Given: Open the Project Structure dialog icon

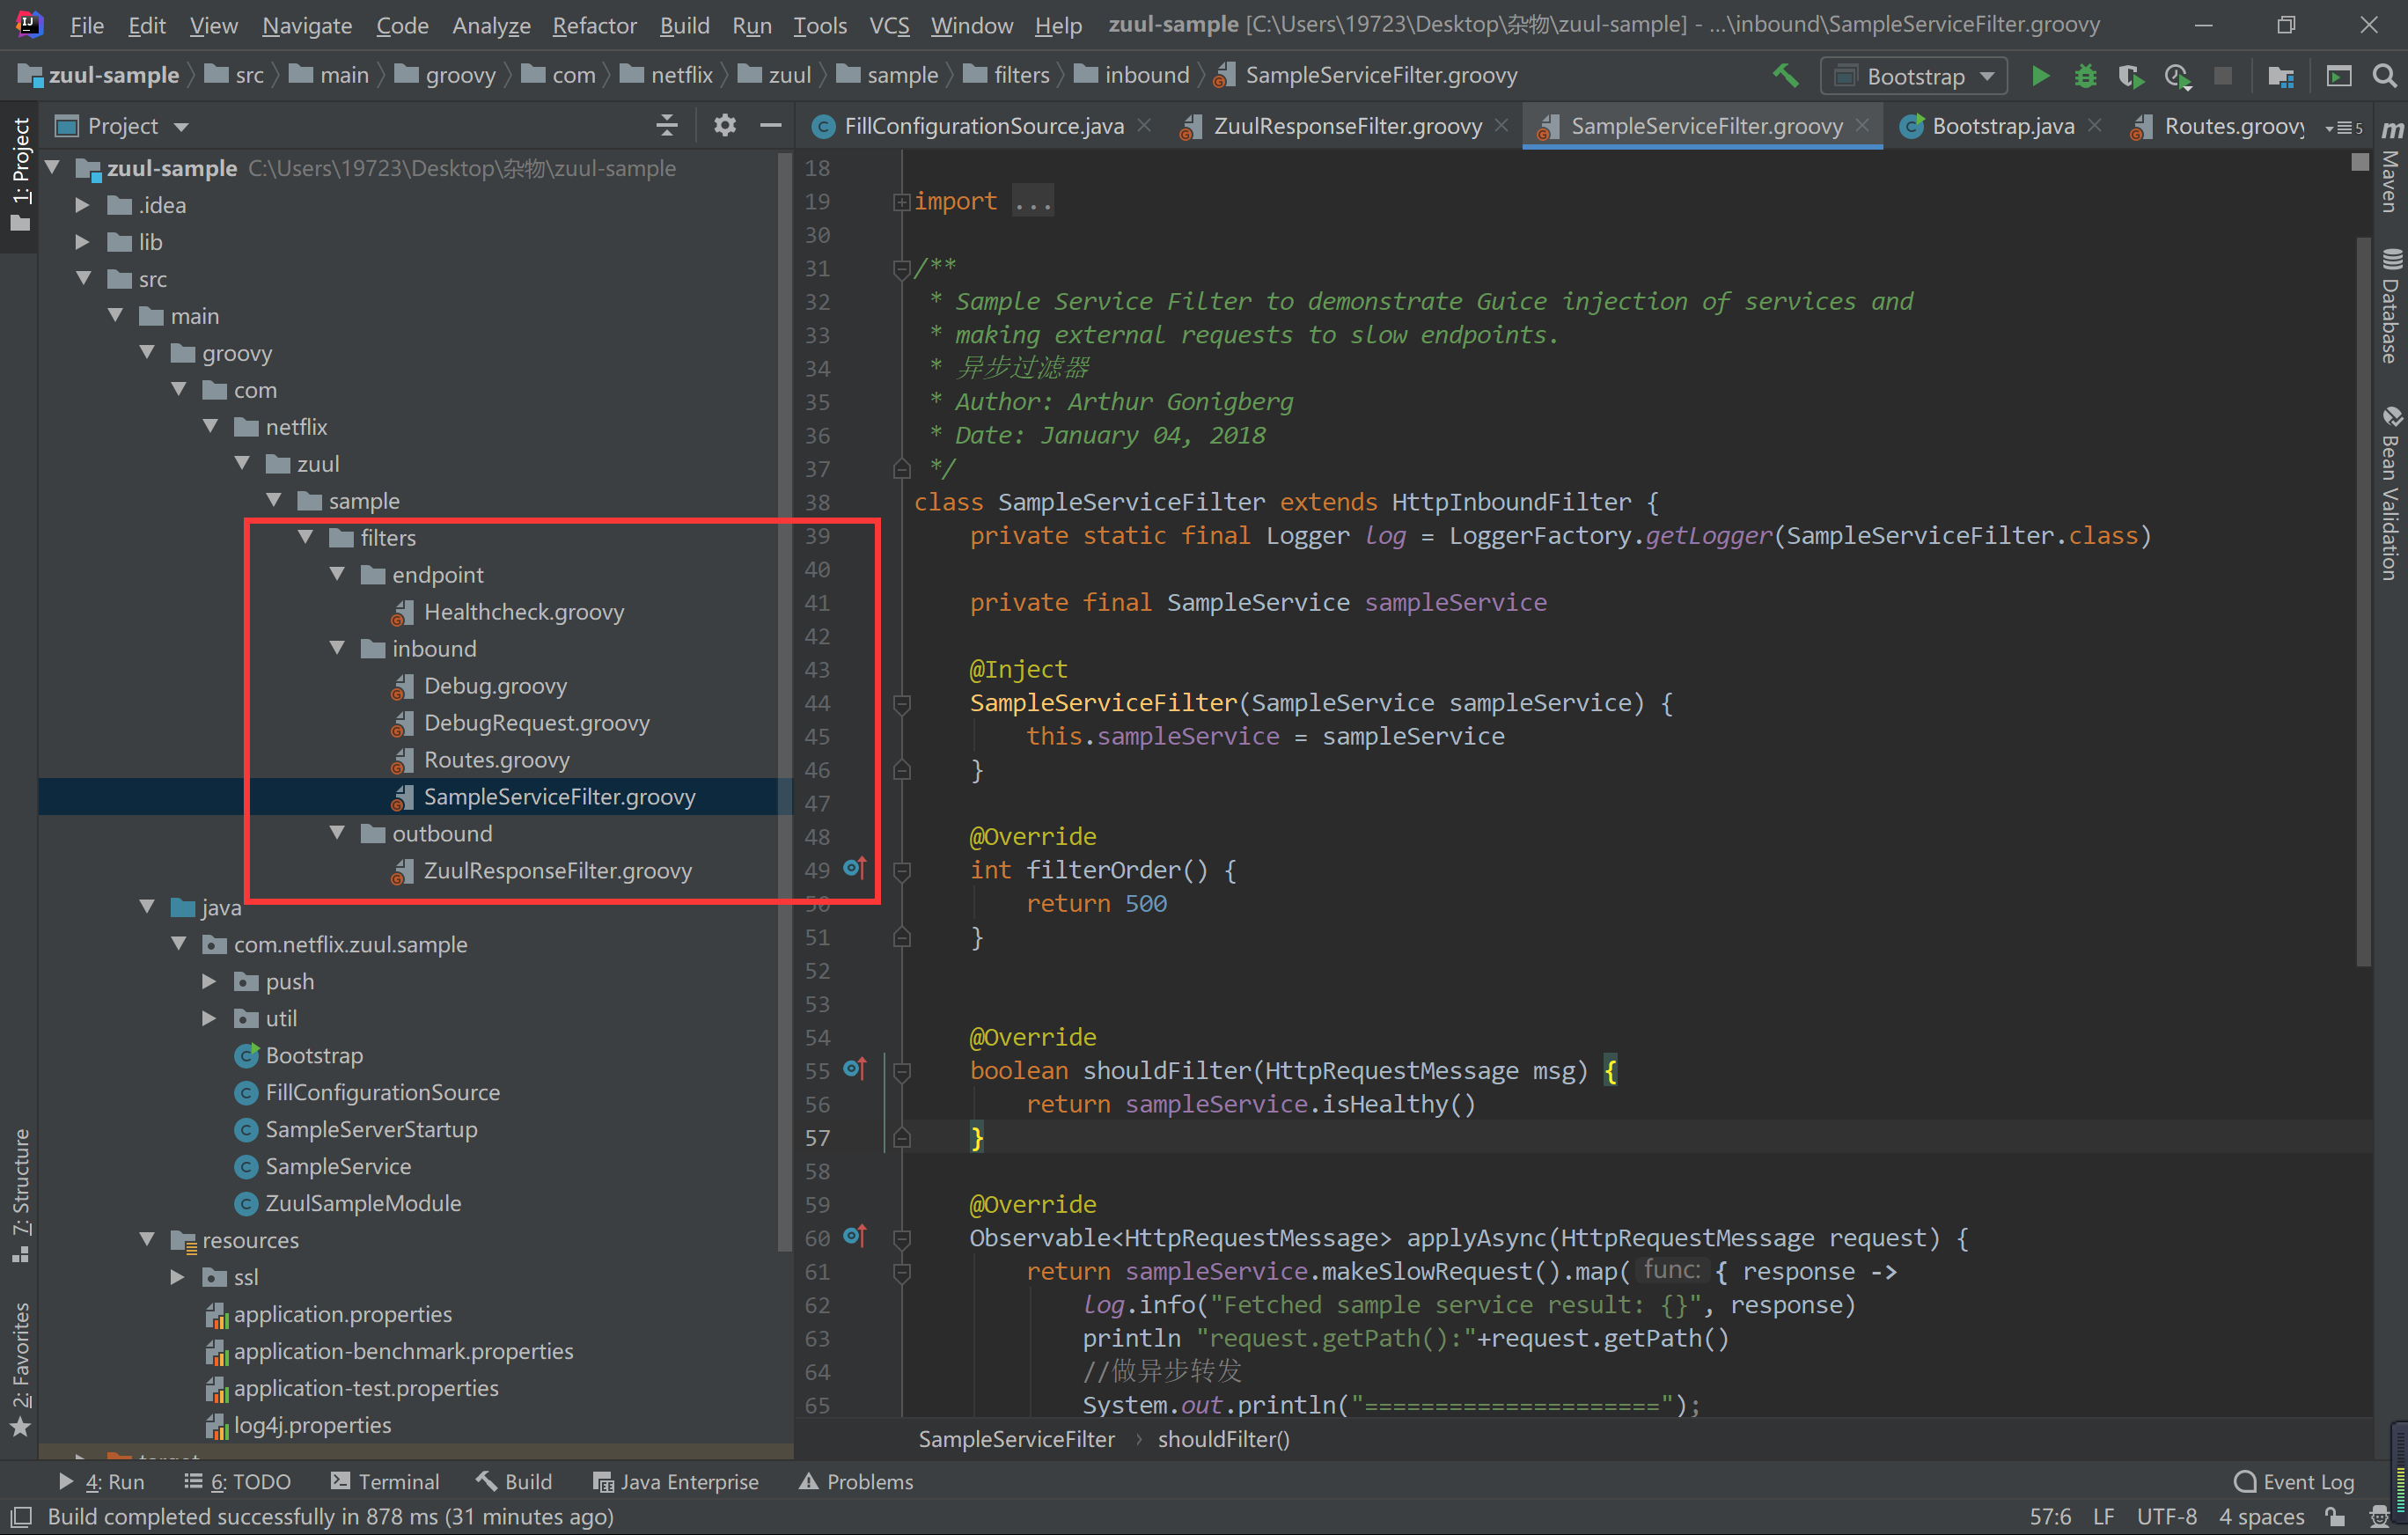Looking at the screenshot, I should point(2281,75).
